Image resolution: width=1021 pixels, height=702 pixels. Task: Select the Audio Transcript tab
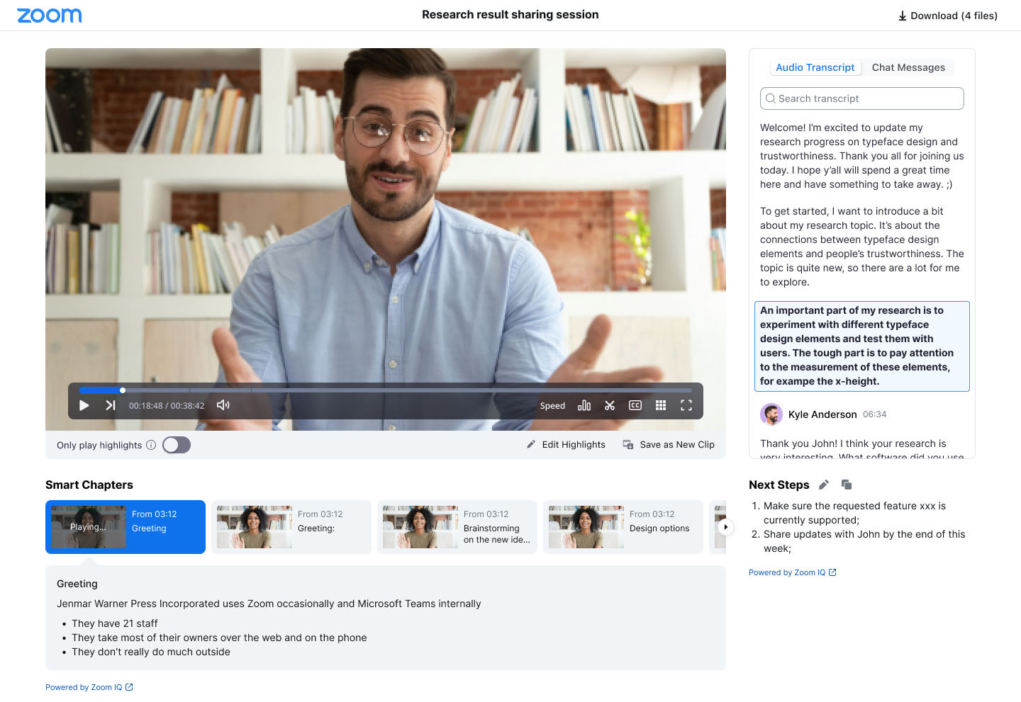click(x=815, y=67)
